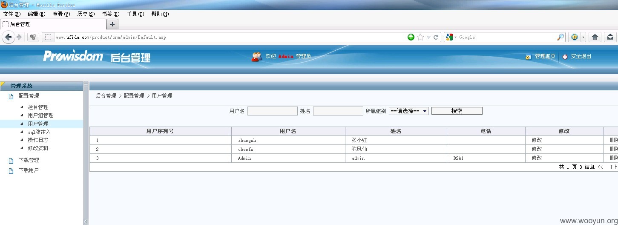
Task: Click 修改 for user chenfx
Action: (x=537, y=149)
